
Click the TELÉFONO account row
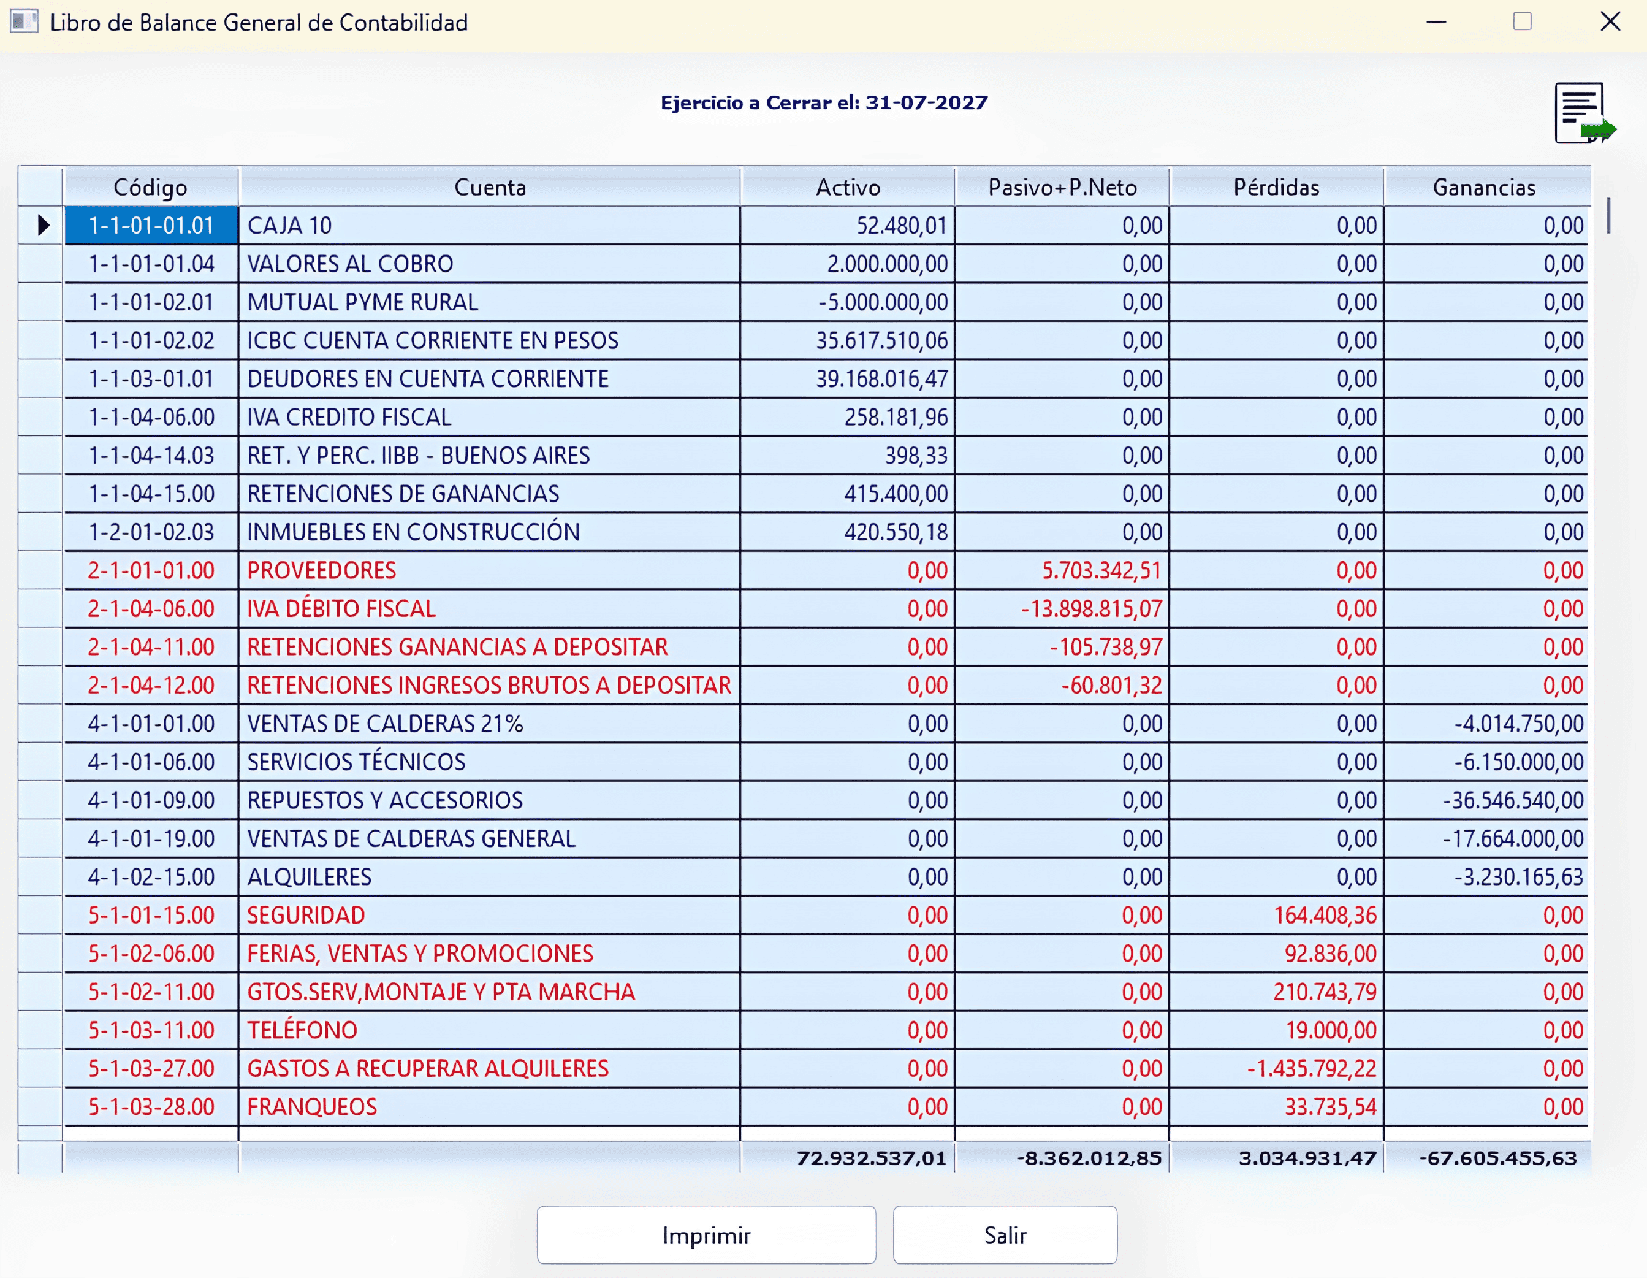489,1030
